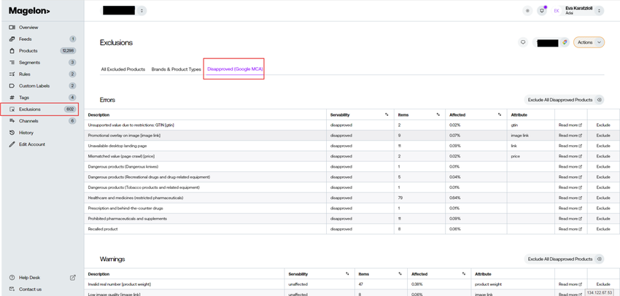The height and width of the screenshot is (296, 620).
Task: Exclude products with unsupported GTIN value
Action: tap(603, 125)
